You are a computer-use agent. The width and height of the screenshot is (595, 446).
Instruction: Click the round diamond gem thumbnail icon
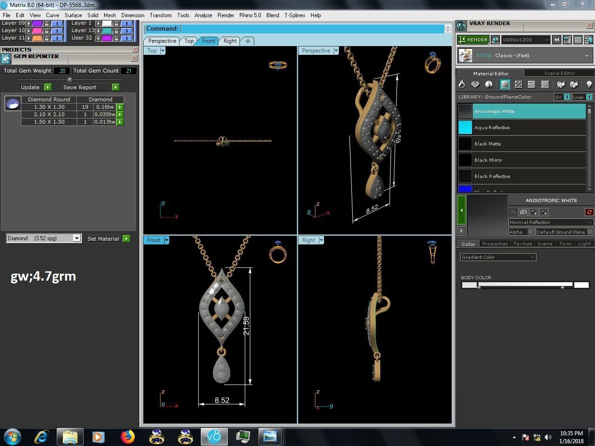click(13, 103)
